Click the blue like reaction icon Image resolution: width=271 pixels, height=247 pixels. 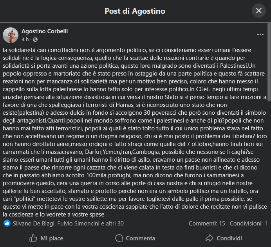[7, 223]
